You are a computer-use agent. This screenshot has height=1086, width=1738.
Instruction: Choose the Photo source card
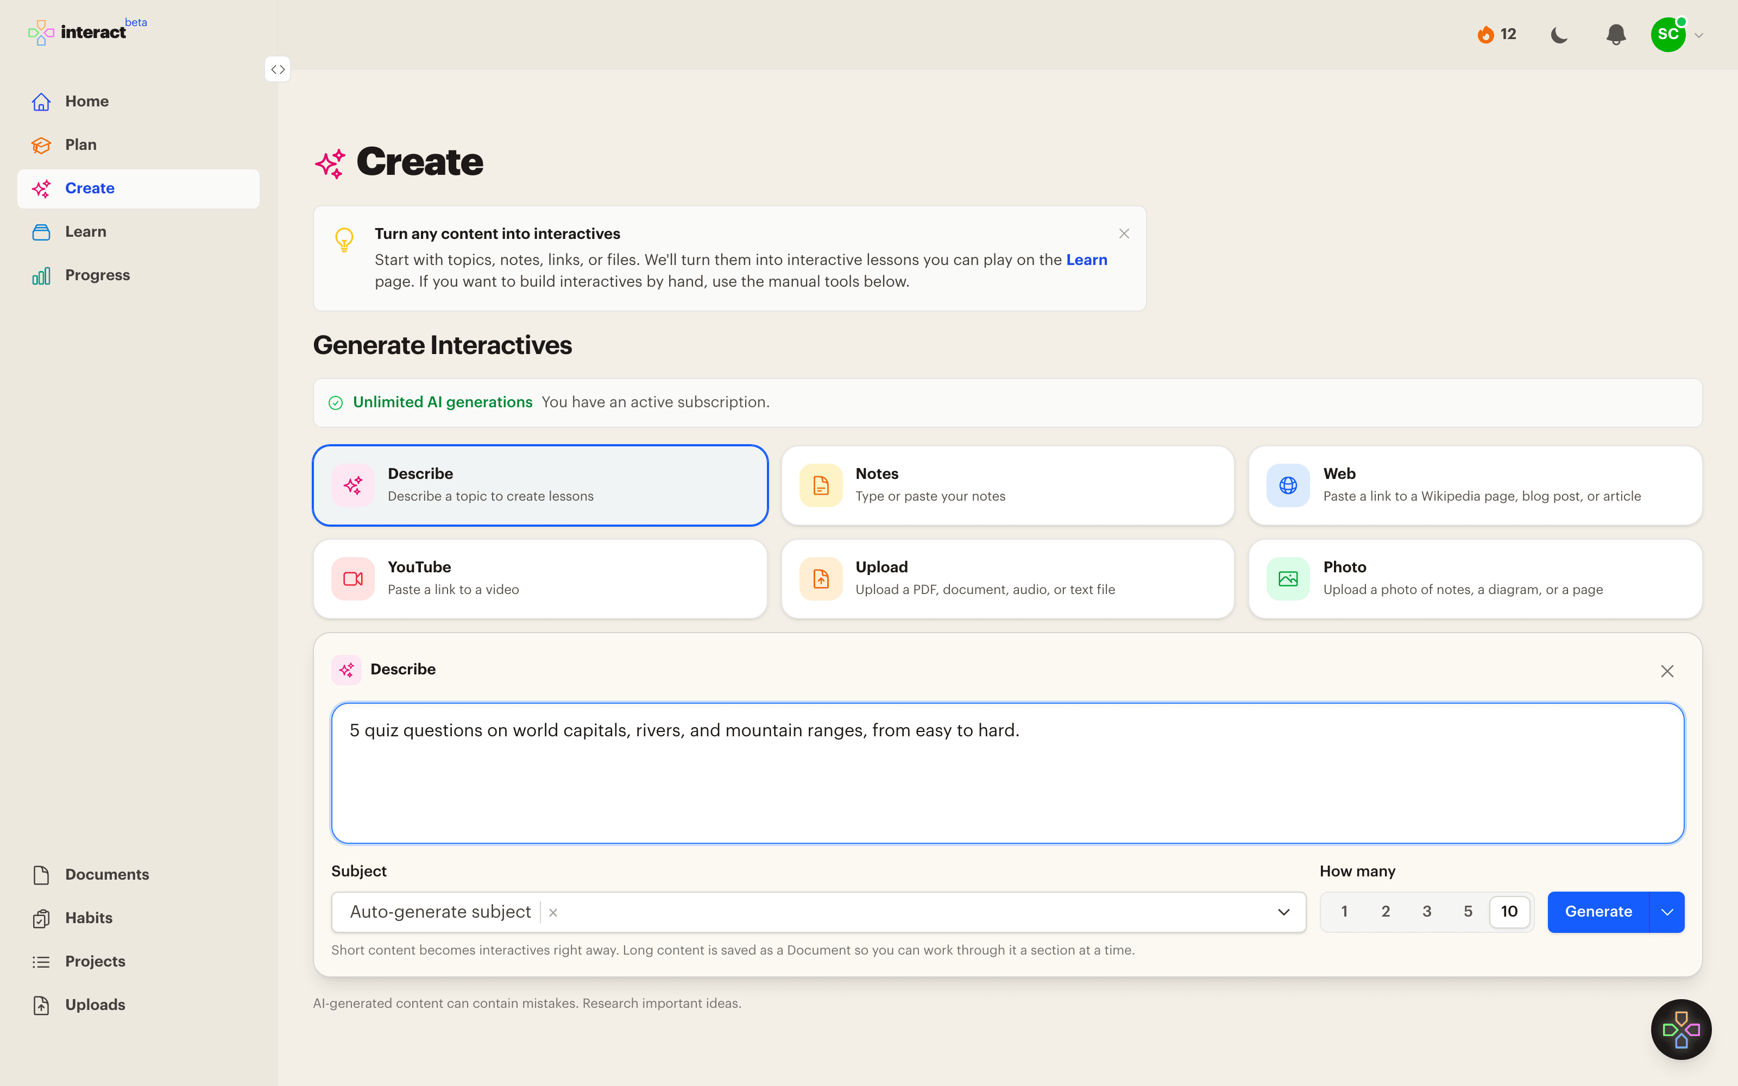(1475, 579)
